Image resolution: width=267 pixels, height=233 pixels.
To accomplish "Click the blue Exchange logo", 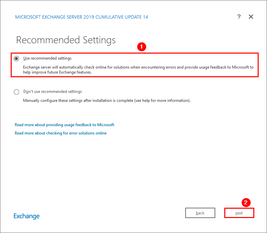I will [27, 216].
